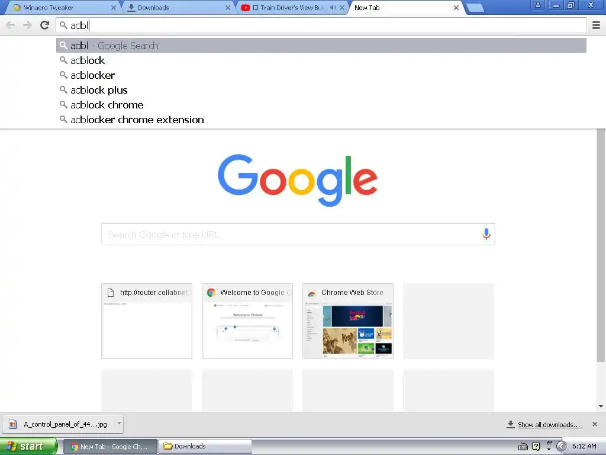
Task: Choose the "adblock plus" suggestion
Action: click(x=321, y=90)
